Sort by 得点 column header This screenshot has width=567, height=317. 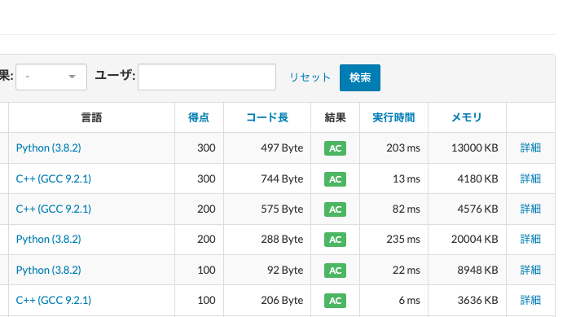pos(199,117)
